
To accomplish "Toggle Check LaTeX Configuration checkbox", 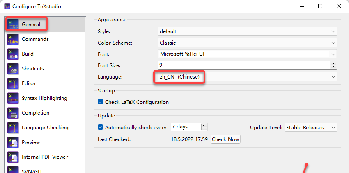I will [100, 102].
